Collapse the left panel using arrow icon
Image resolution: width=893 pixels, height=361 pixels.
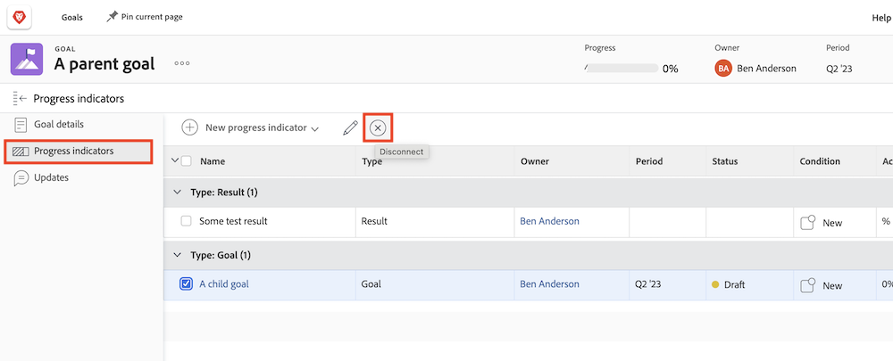coord(20,98)
